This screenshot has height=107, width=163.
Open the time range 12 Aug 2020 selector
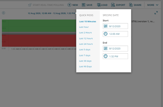pyautogui.click(x=51, y=13)
